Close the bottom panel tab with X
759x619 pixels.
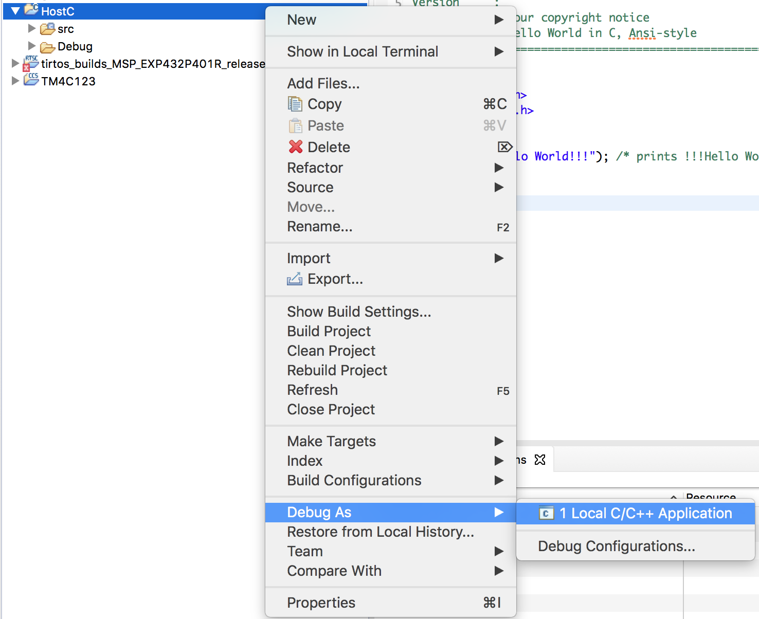[x=540, y=460]
